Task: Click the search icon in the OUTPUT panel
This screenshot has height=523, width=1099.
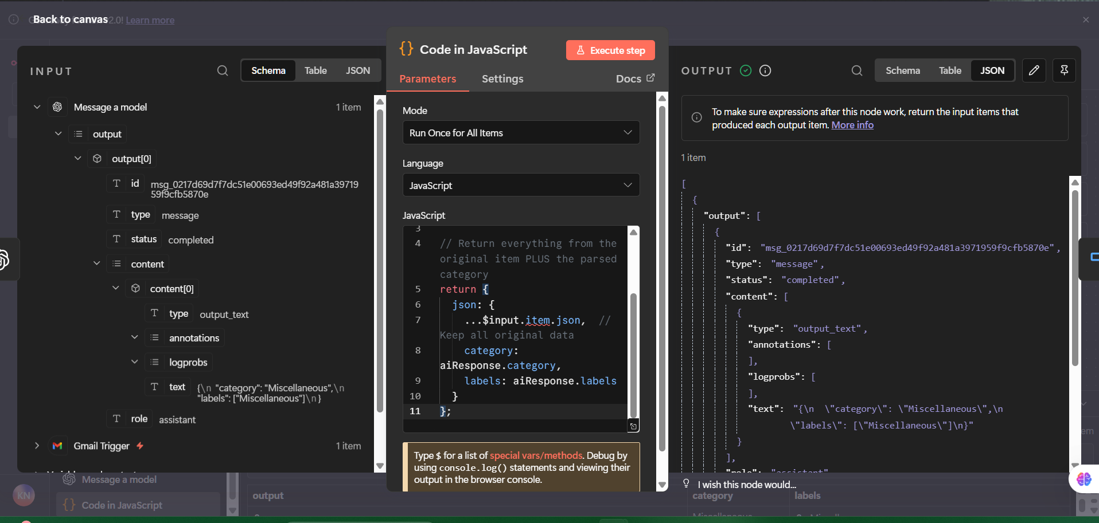Action: point(857,70)
